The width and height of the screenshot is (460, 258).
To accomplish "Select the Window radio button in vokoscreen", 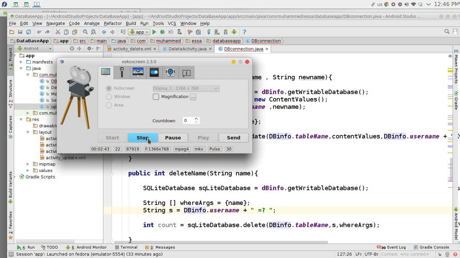I will [x=109, y=97].
